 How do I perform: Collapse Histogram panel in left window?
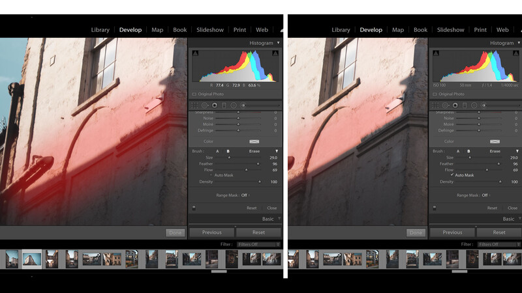click(x=279, y=43)
